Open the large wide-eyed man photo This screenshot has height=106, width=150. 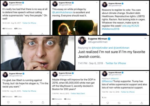tap(38, 53)
